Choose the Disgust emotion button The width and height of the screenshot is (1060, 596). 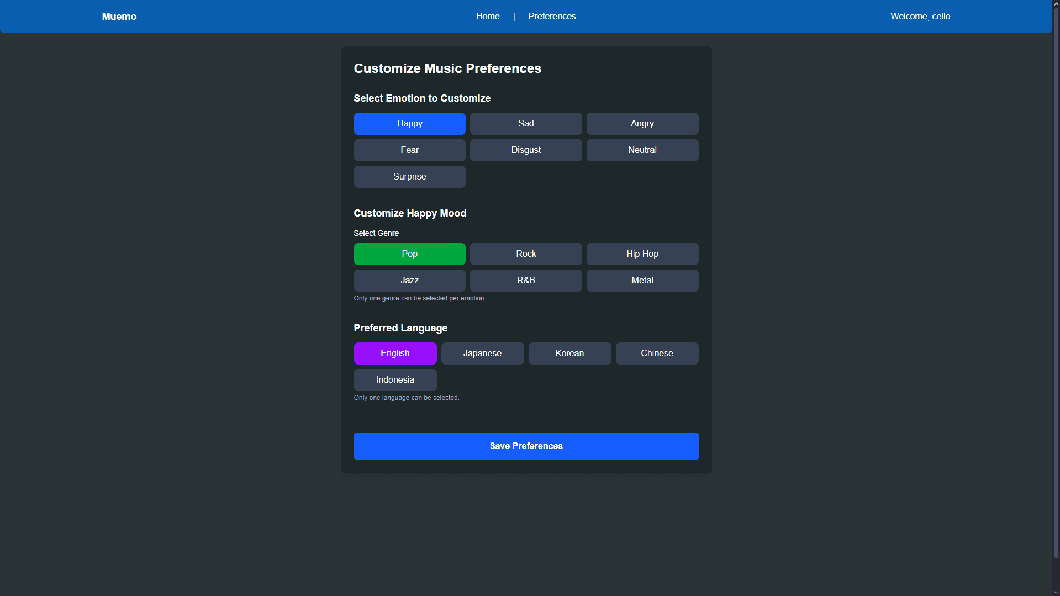pyautogui.click(x=525, y=150)
